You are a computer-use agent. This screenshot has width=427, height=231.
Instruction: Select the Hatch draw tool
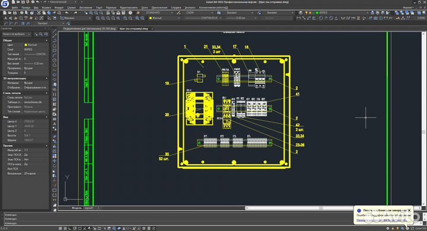(55, 100)
